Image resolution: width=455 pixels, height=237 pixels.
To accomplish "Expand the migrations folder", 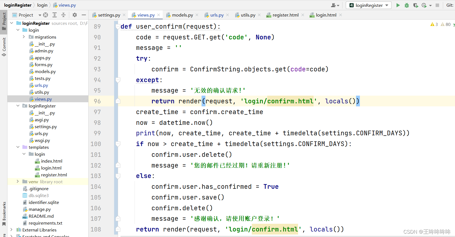I will tap(24, 37).
